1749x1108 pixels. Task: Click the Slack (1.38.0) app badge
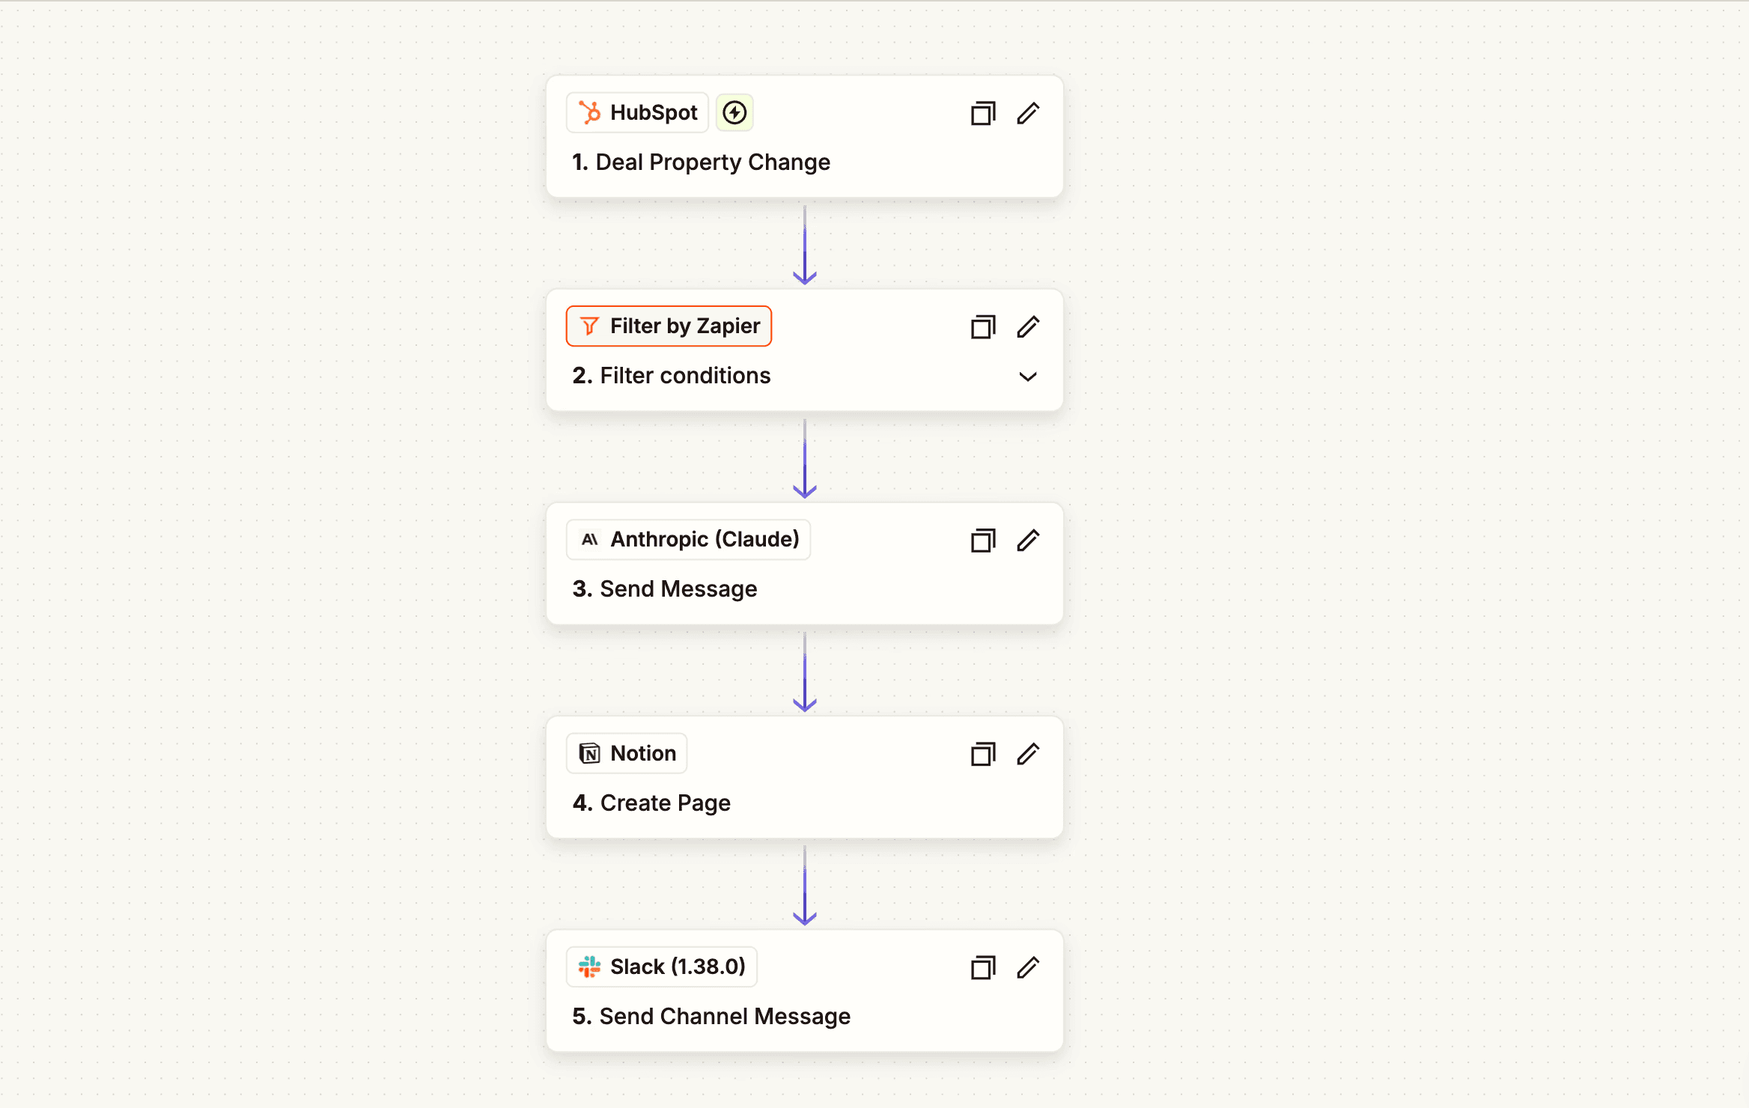661,967
